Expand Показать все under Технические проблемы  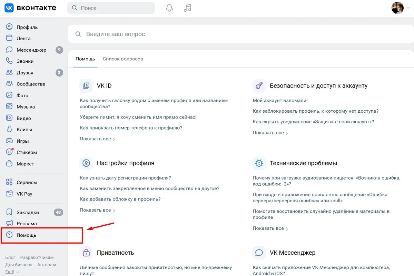click(x=270, y=228)
